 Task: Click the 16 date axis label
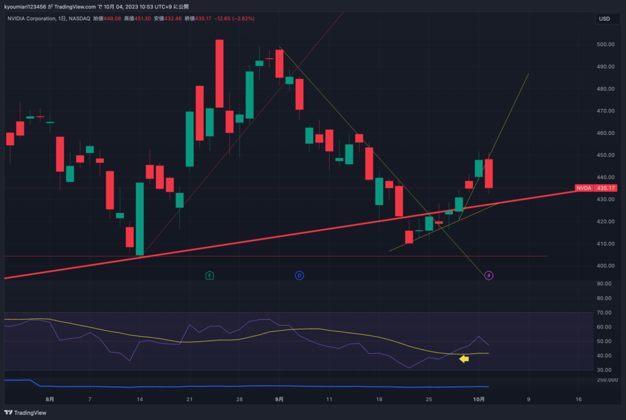click(x=578, y=399)
